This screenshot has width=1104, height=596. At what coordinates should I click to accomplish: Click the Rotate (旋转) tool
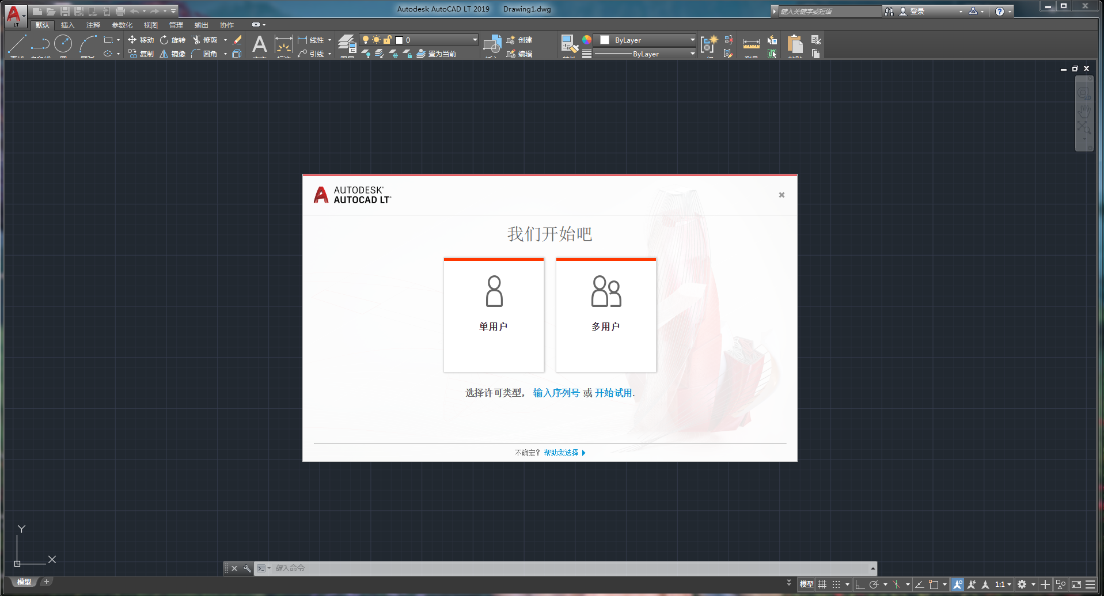(173, 40)
